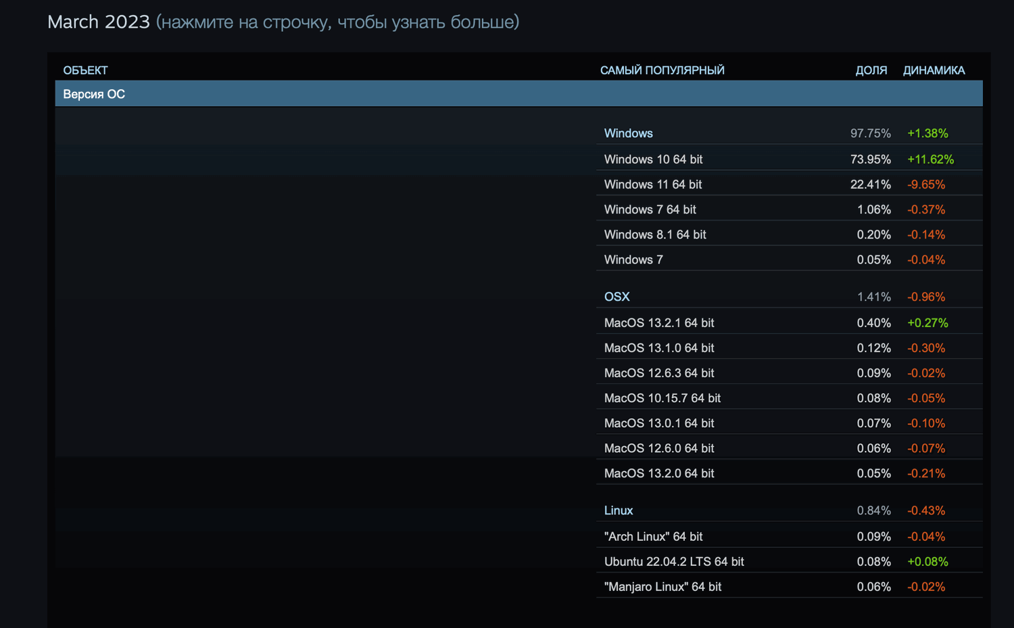Click the "MacOS 12.6.3 64 bit" row name
Screen dimensions: 1014x628
click(659, 373)
